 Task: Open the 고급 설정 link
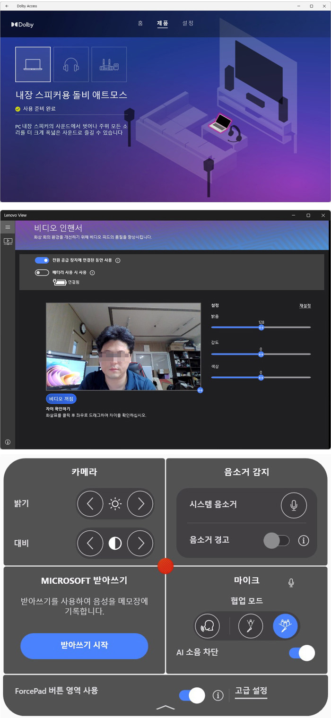(251, 692)
